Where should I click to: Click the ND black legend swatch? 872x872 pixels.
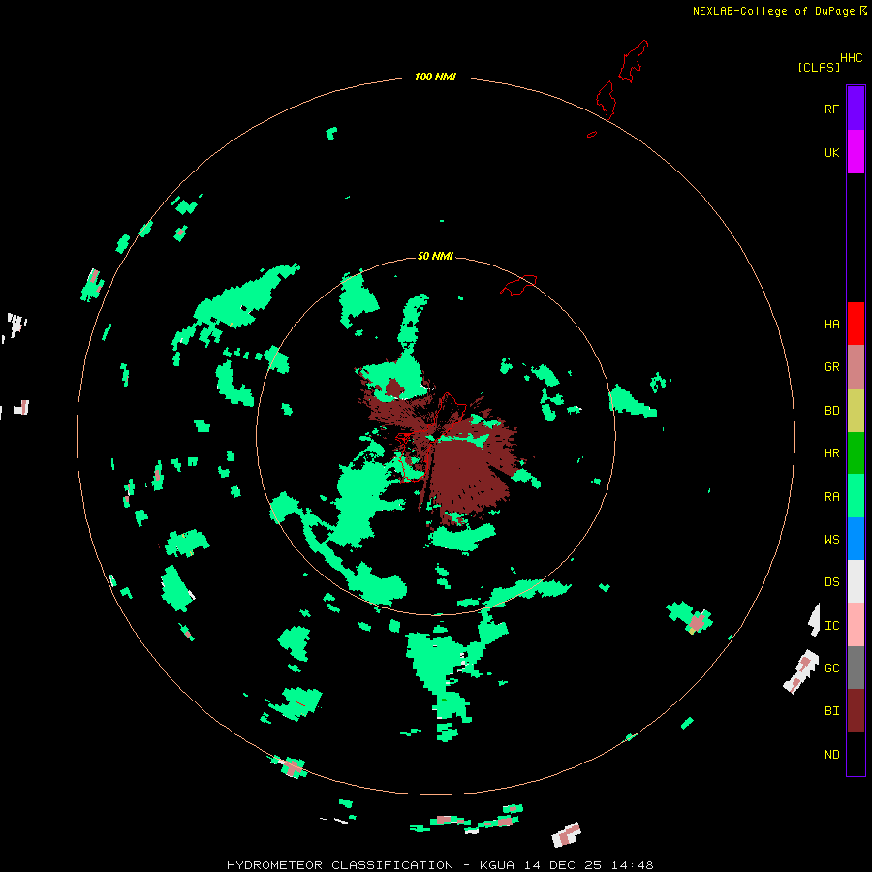coord(856,754)
